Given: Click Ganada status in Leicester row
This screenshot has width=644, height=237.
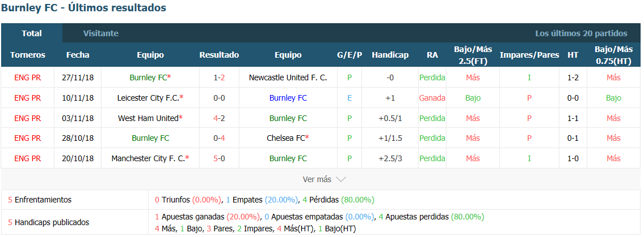Looking at the screenshot, I should 432,98.
